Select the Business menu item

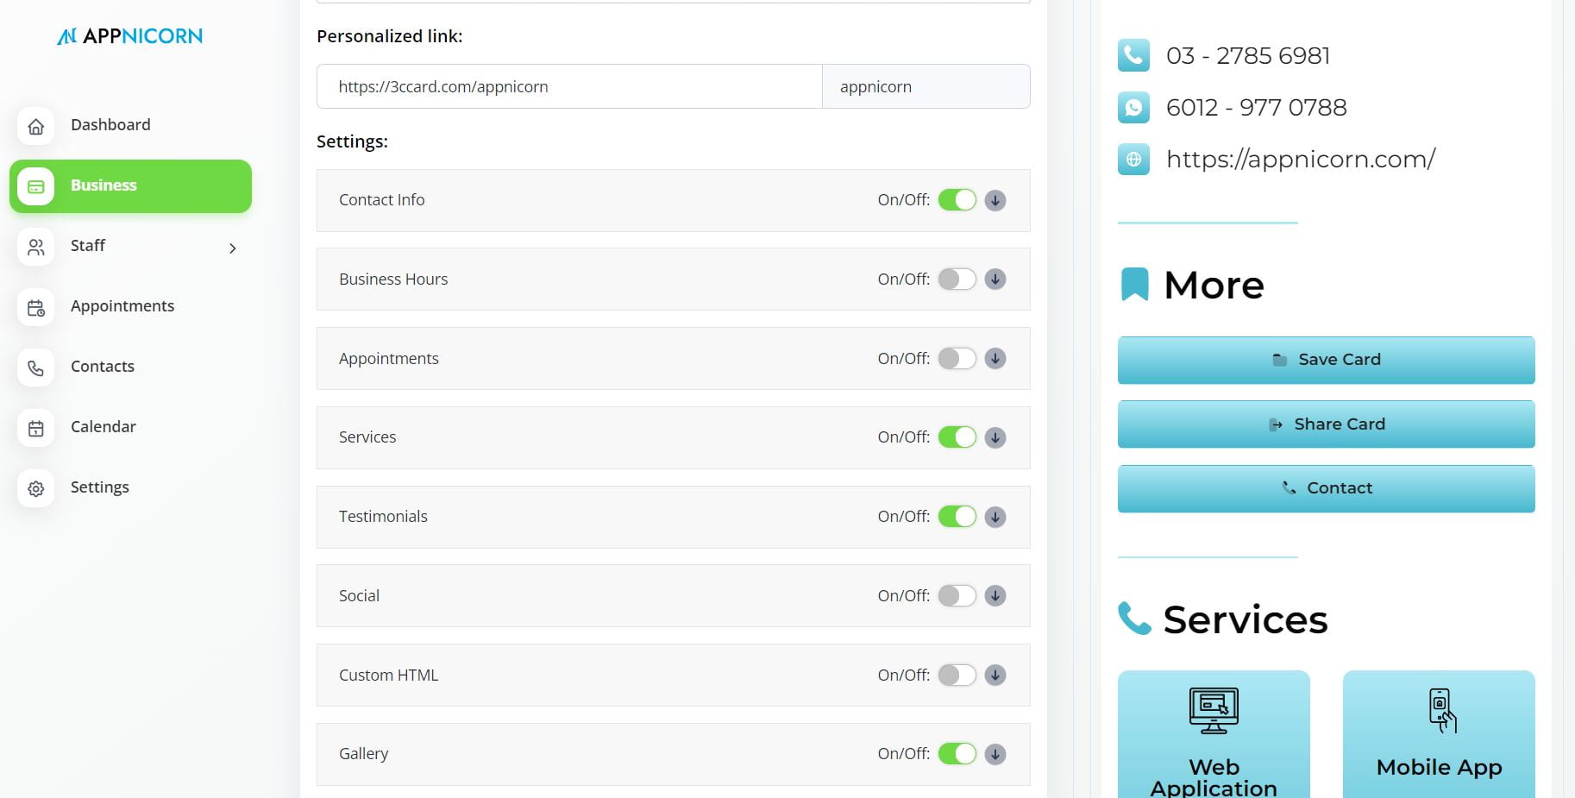(x=130, y=185)
